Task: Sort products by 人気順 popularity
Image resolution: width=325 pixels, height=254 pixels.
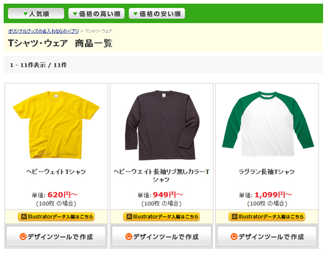Action: click(36, 14)
